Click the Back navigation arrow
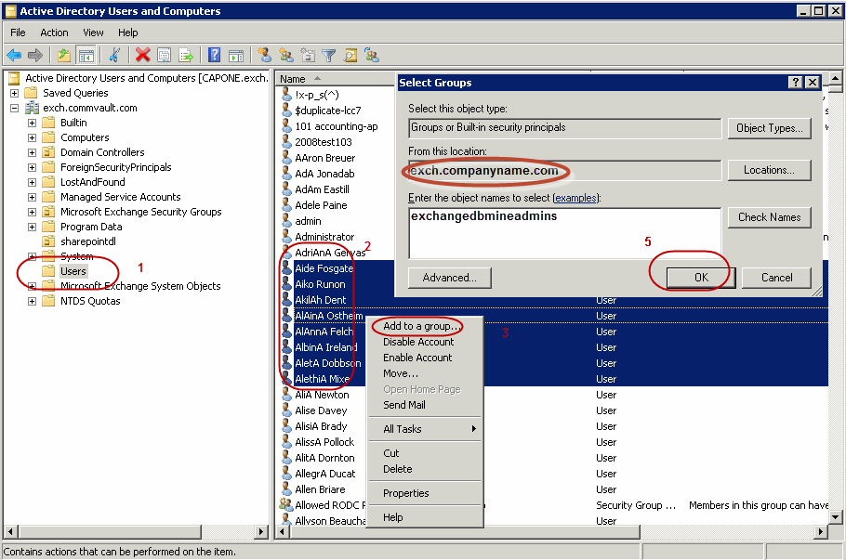 tap(13, 55)
